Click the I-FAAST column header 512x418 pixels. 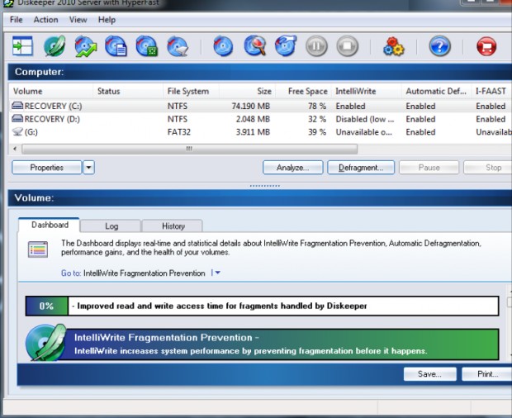point(491,91)
